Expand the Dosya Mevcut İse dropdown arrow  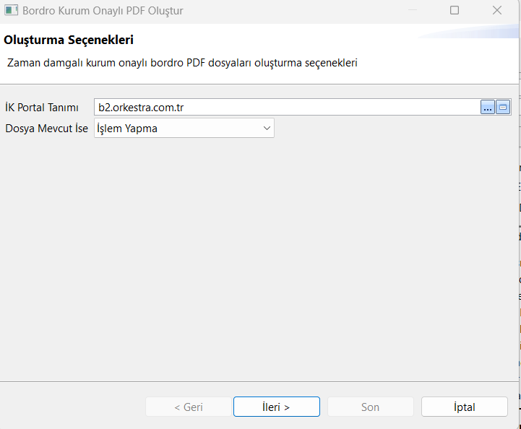pos(267,129)
